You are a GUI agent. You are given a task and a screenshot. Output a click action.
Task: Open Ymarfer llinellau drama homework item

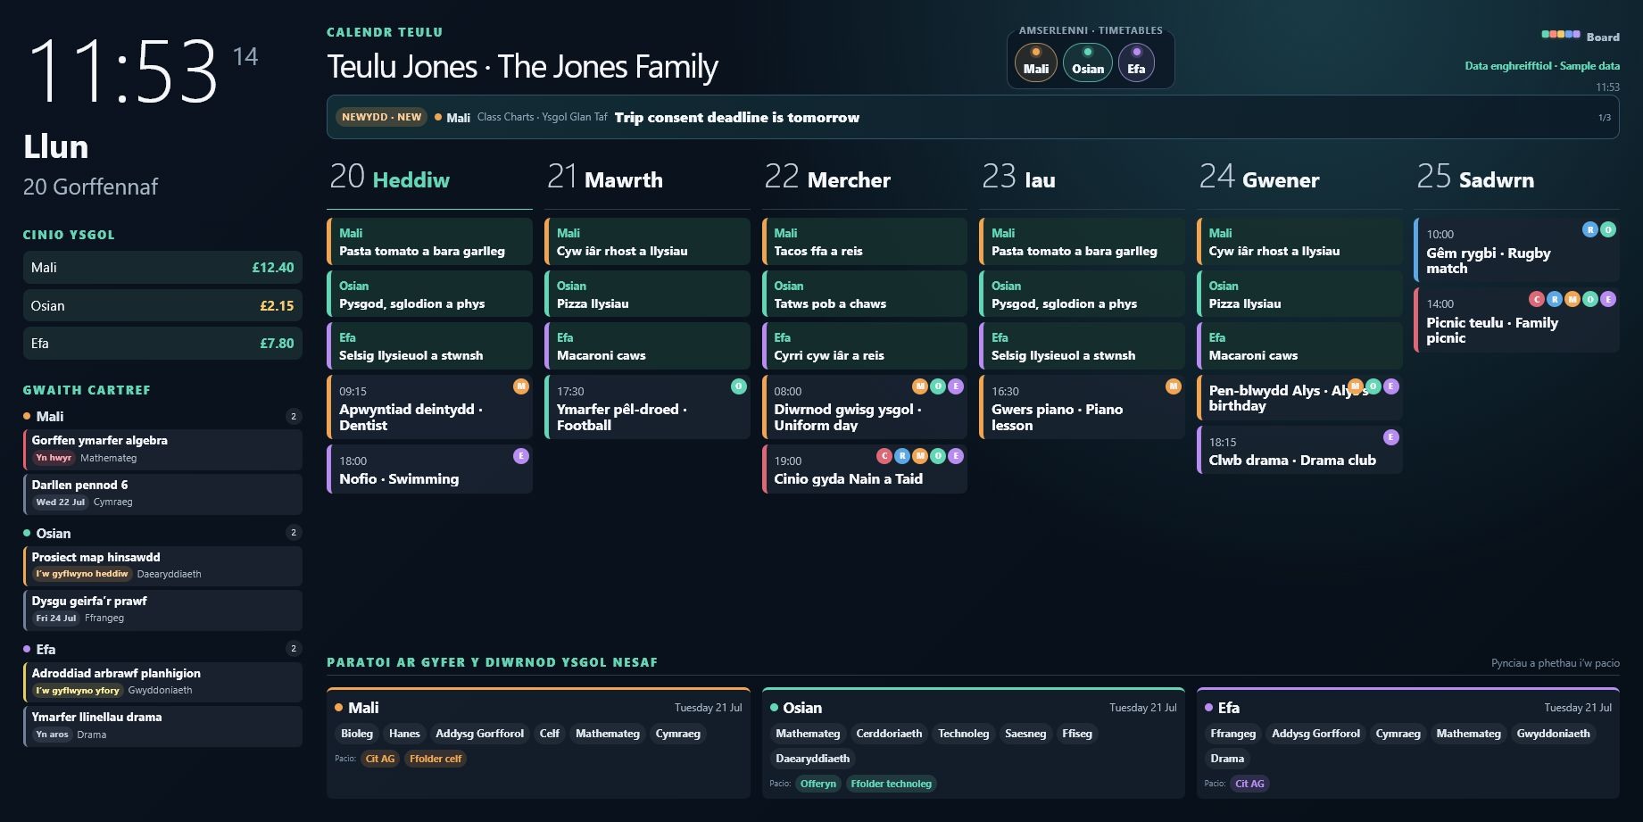point(162,726)
